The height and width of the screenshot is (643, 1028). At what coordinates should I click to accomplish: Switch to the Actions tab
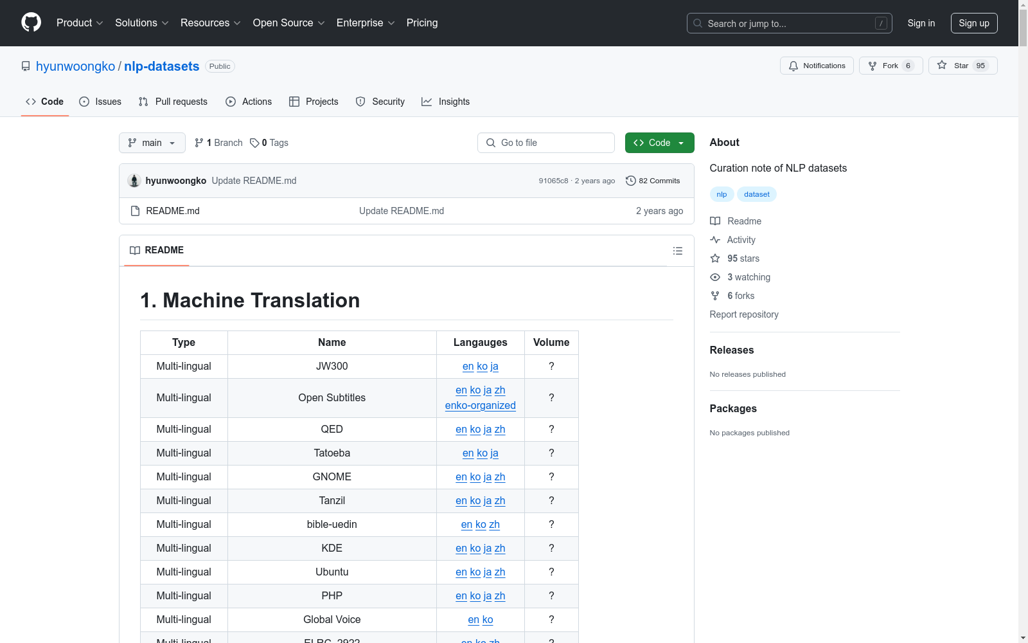click(x=249, y=102)
